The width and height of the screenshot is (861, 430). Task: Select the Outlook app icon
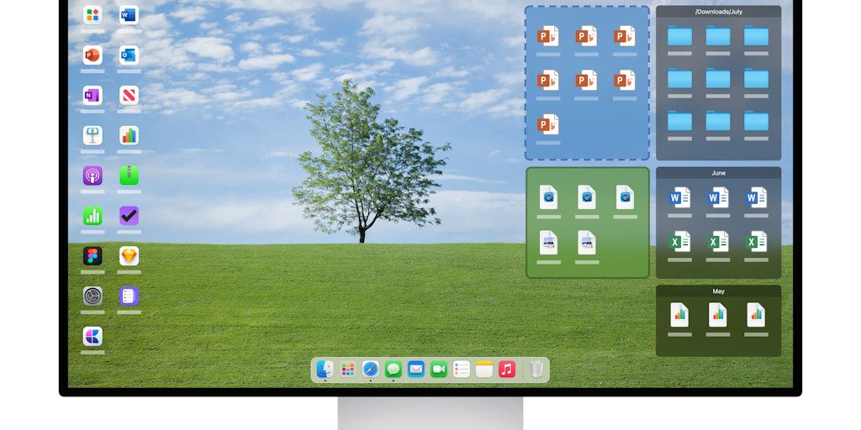click(129, 55)
